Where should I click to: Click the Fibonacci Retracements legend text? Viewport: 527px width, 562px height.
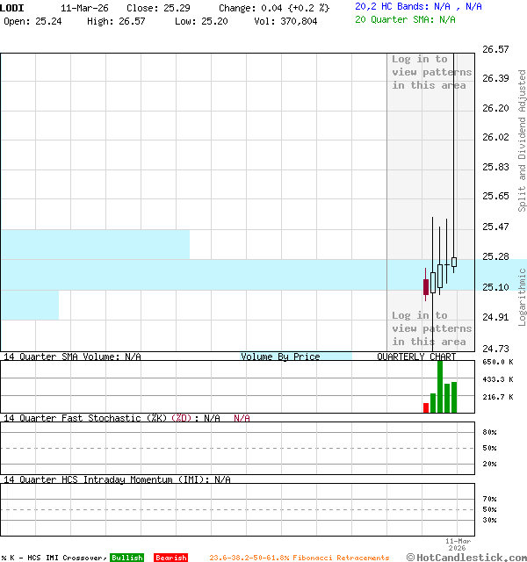click(299, 558)
